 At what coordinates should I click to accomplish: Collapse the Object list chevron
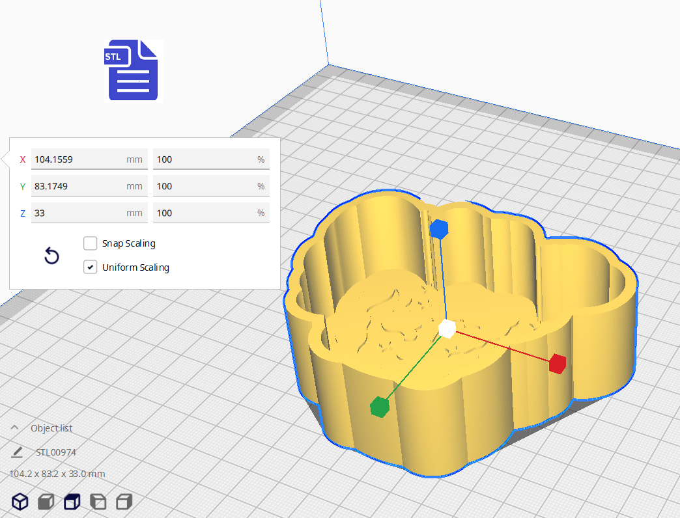(14, 428)
